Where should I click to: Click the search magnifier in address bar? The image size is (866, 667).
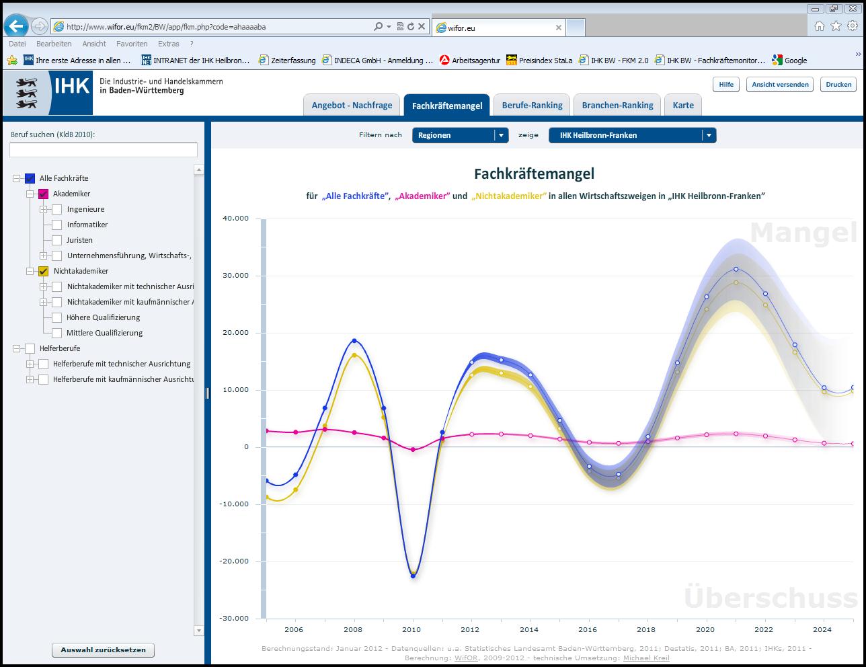click(x=379, y=27)
